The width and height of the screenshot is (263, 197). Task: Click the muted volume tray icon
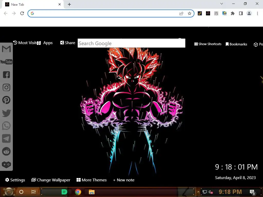(x=211, y=192)
